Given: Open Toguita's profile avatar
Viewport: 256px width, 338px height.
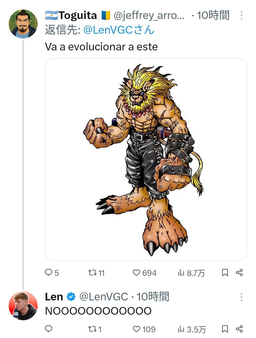Looking at the screenshot, I should tap(23, 24).
